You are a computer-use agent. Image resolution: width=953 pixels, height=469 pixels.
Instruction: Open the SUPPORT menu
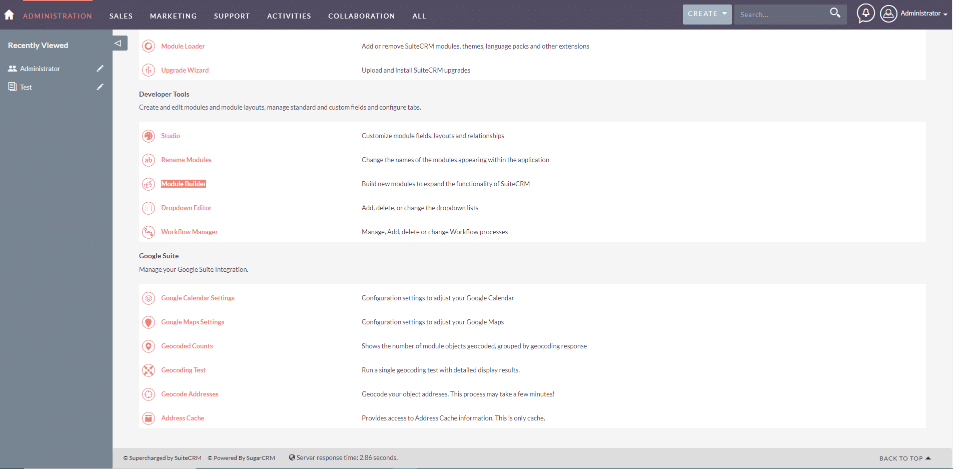pyautogui.click(x=232, y=16)
